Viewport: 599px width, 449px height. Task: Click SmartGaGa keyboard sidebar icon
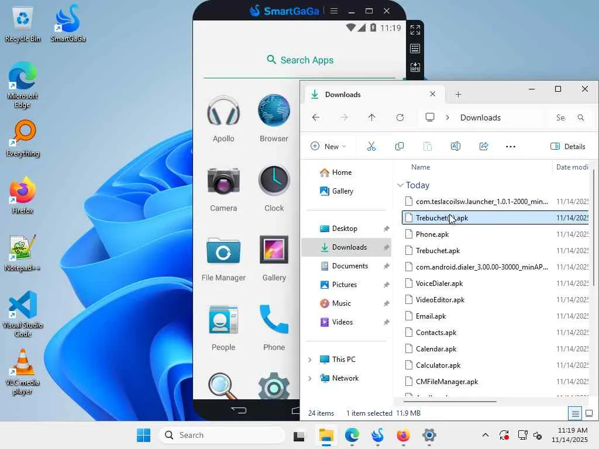point(415,49)
